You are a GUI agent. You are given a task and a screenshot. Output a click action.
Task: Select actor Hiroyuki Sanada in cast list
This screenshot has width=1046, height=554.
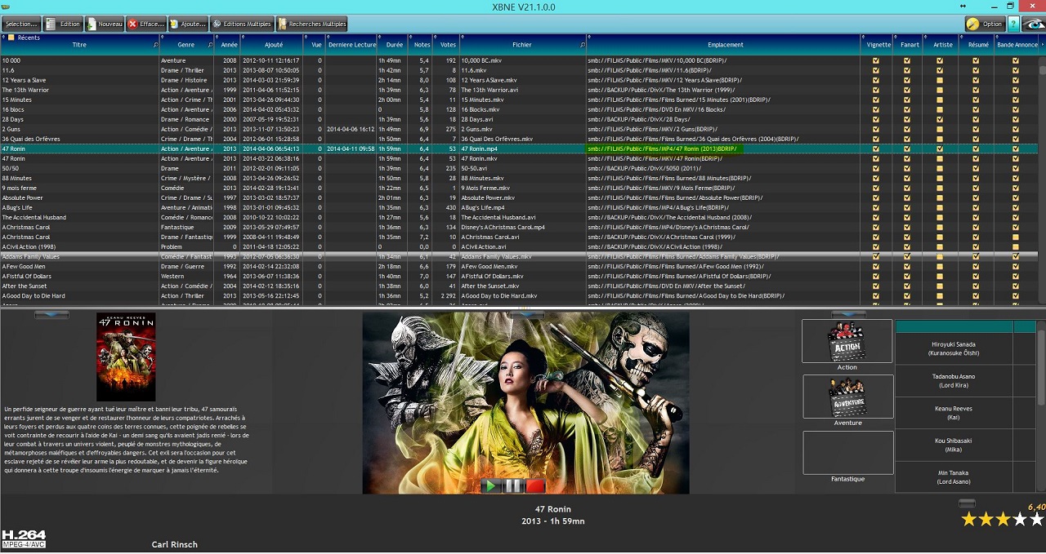click(954, 348)
